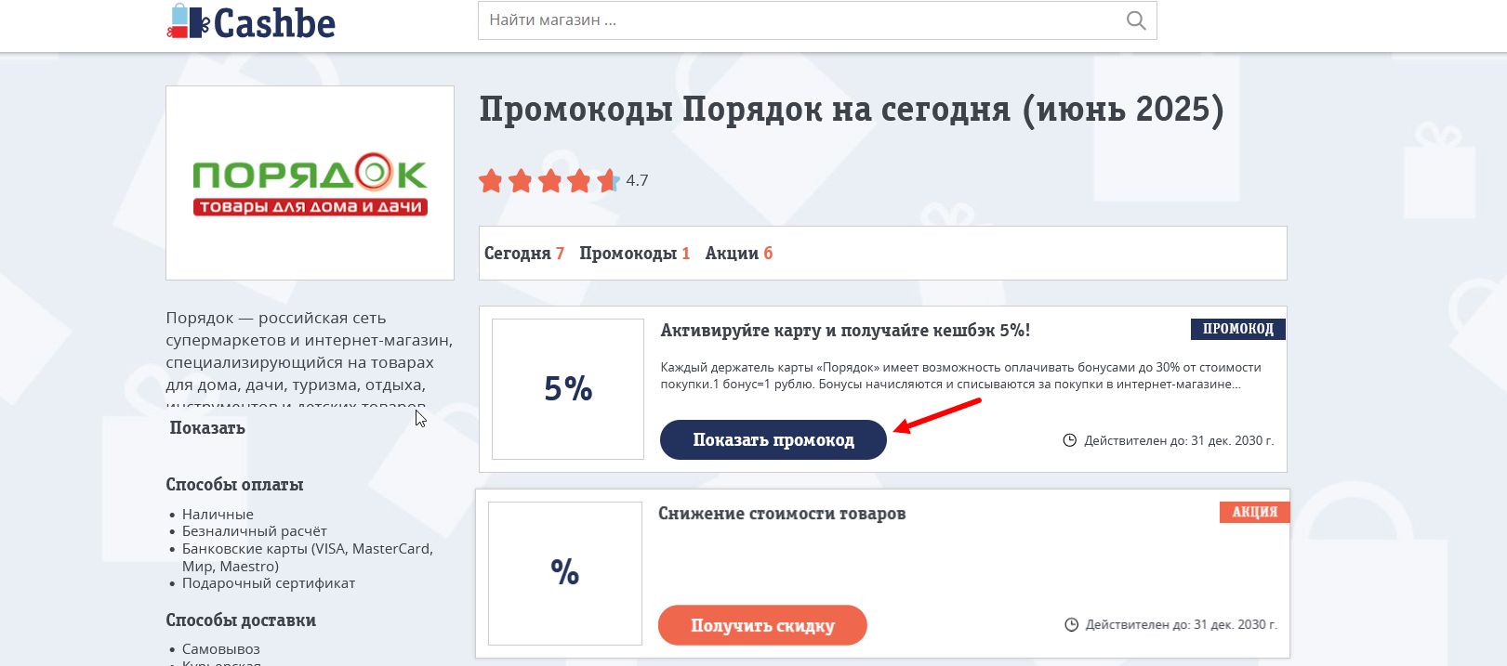The width and height of the screenshot is (1507, 666).
Task: Open 'Снижение стоимости товаров' offer title
Action: pos(782,514)
